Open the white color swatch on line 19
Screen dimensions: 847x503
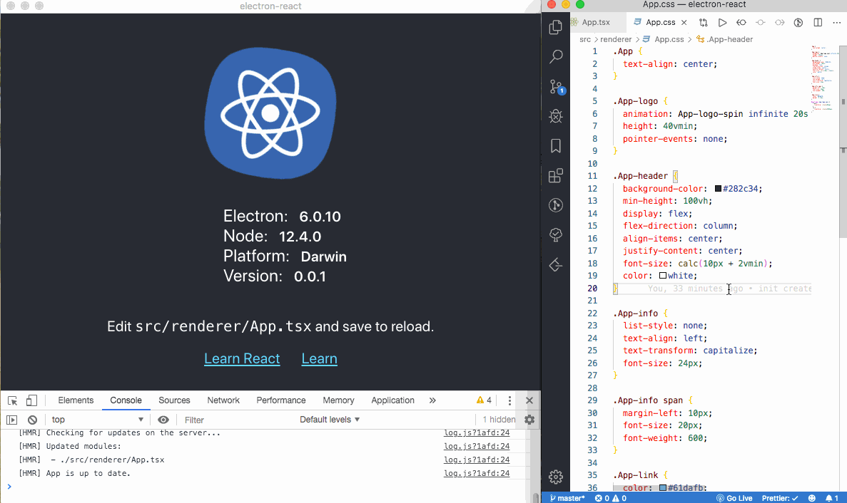(663, 276)
